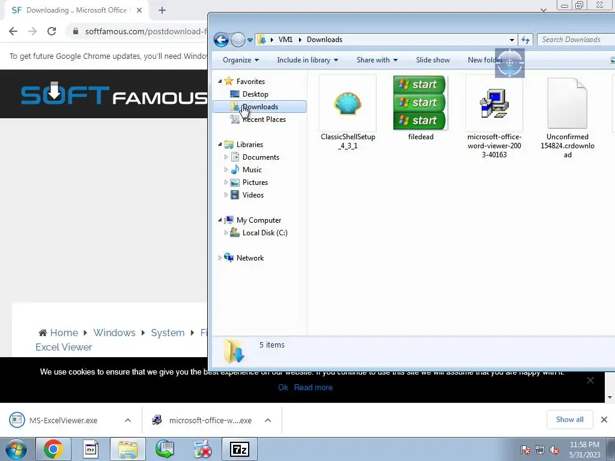Viewport: 615px width, 461px height.
Task: Open options for microsoft-office-w....exe download
Action: click(x=268, y=420)
